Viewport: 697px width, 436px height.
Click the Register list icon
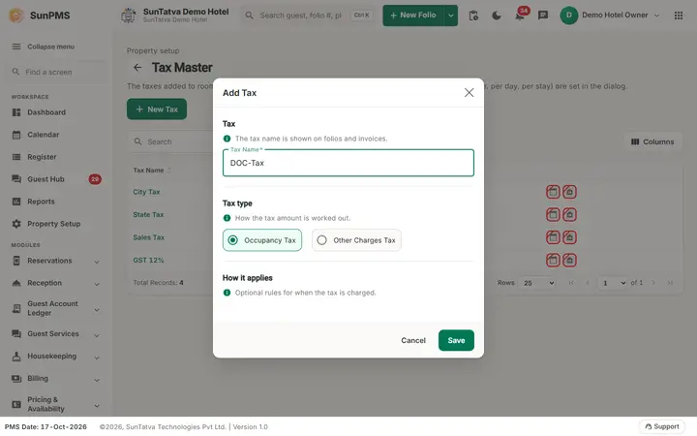point(16,157)
